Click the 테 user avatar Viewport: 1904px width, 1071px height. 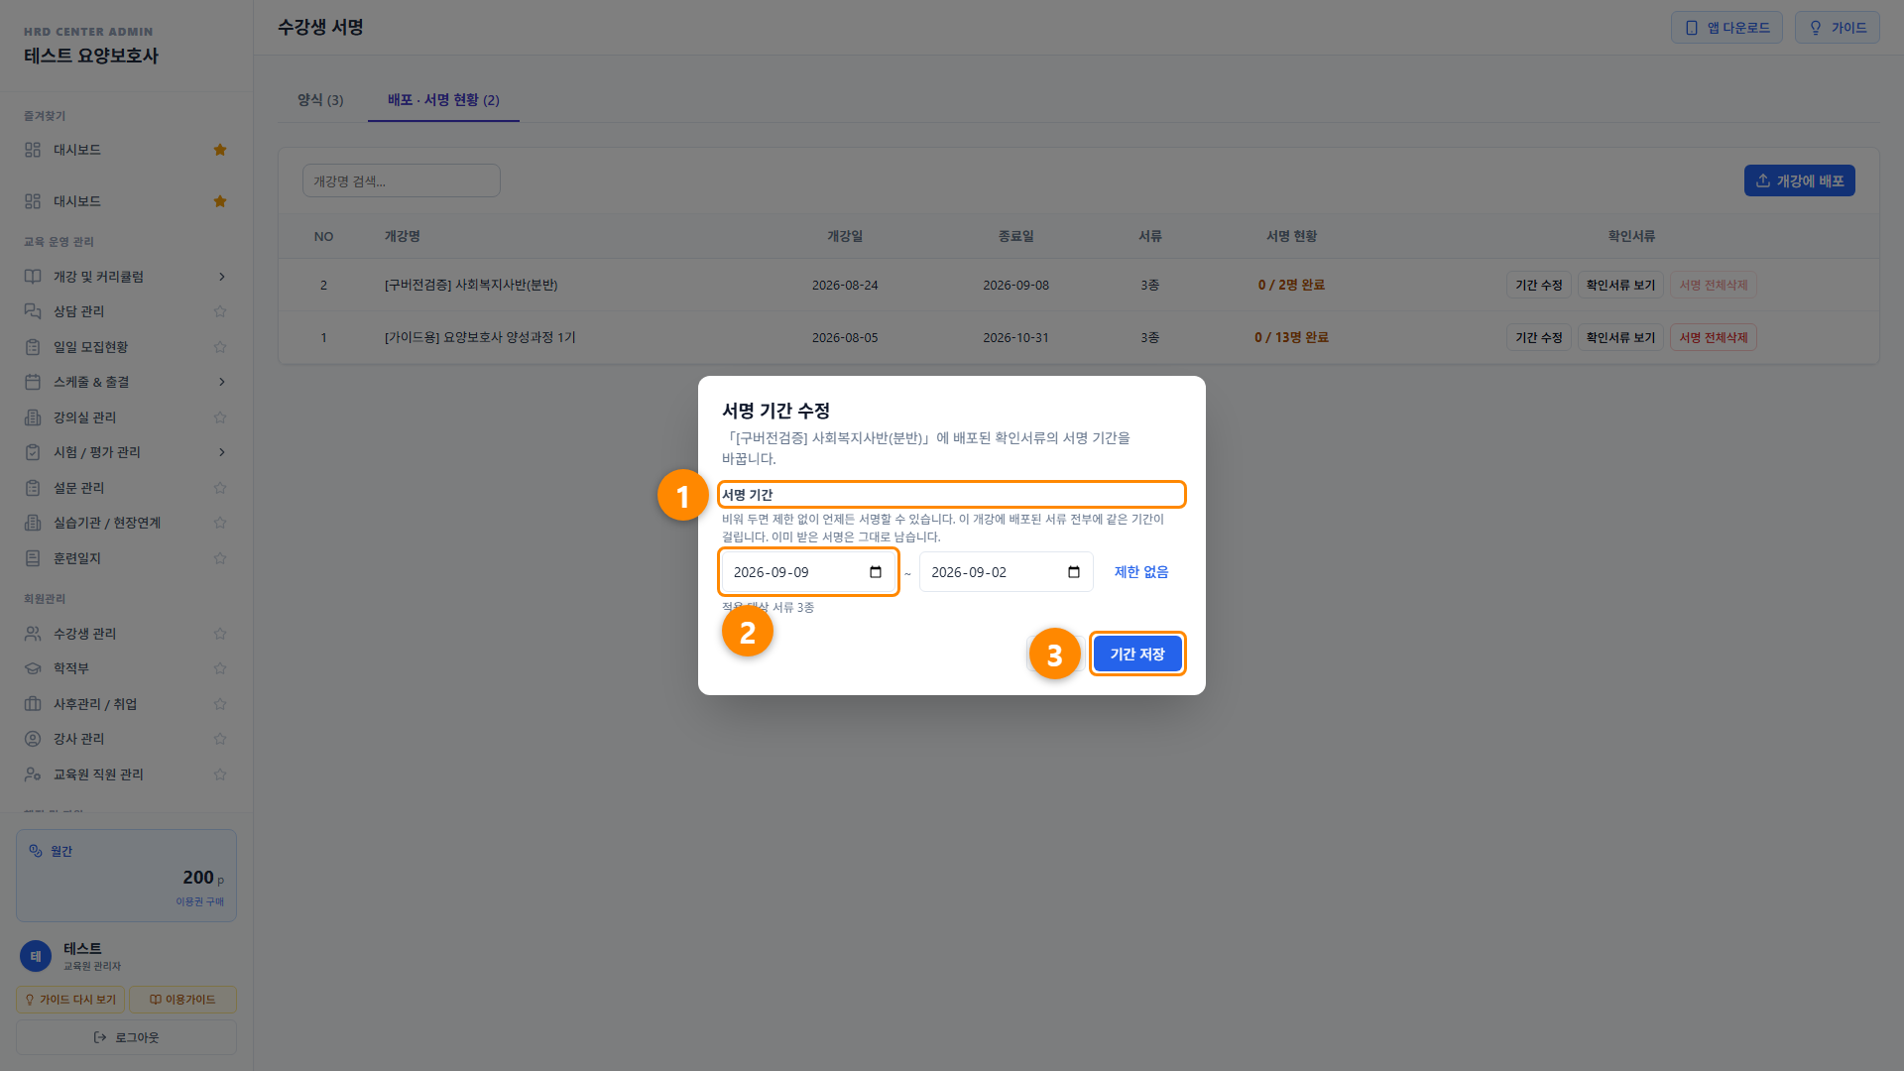coord(36,956)
